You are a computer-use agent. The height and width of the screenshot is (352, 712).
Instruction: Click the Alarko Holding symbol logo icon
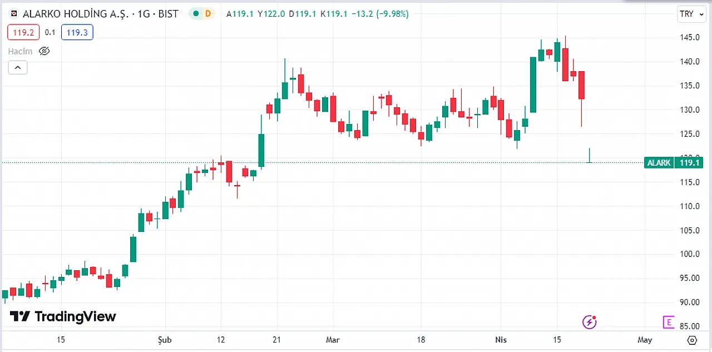click(14, 14)
